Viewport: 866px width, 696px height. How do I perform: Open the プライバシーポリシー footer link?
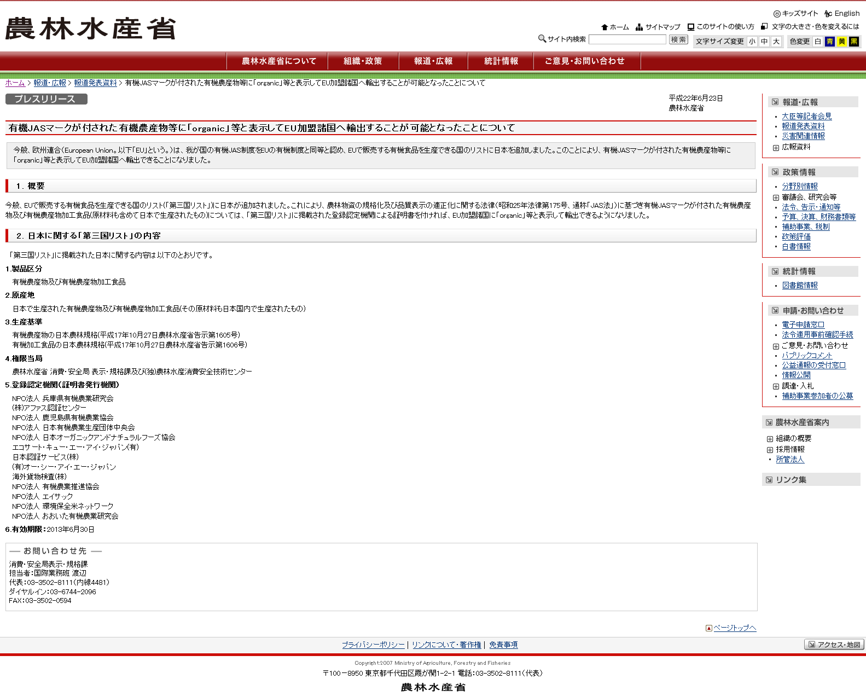tap(373, 645)
